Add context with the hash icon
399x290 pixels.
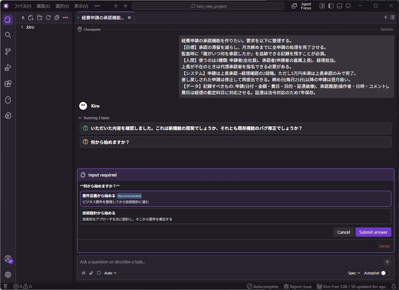[84, 273]
